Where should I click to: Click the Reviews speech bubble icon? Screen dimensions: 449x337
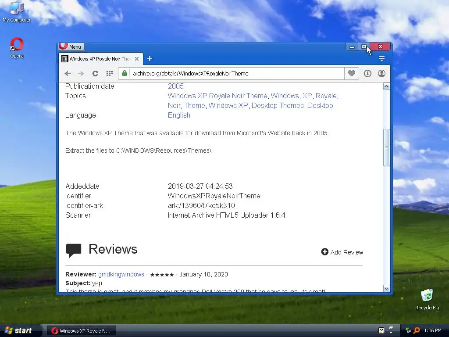[x=74, y=250]
